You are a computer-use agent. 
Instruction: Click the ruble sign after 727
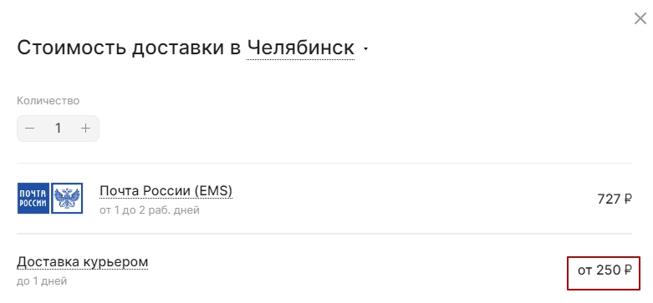[628, 199]
